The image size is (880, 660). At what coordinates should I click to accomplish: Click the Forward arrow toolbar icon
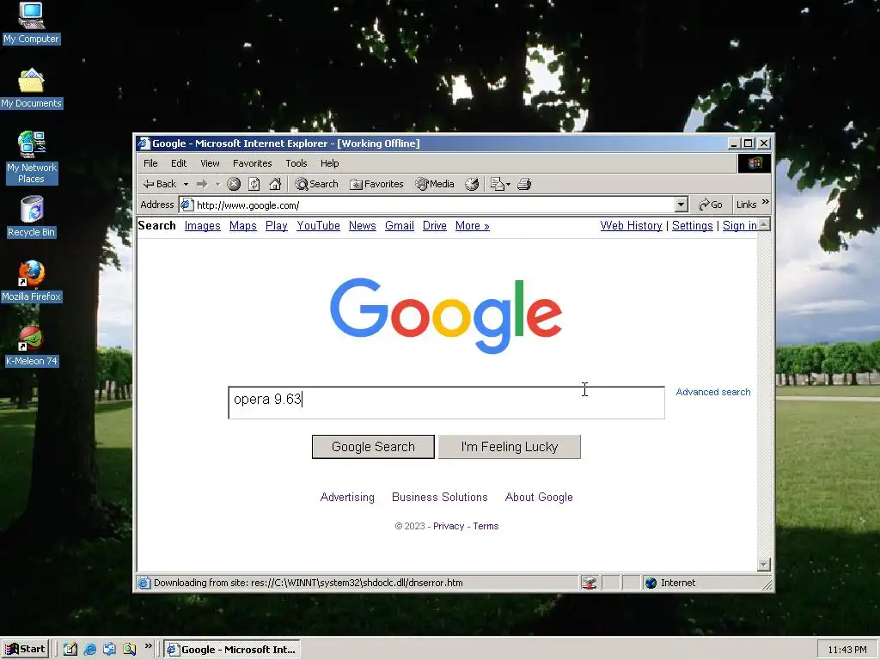tap(202, 184)
